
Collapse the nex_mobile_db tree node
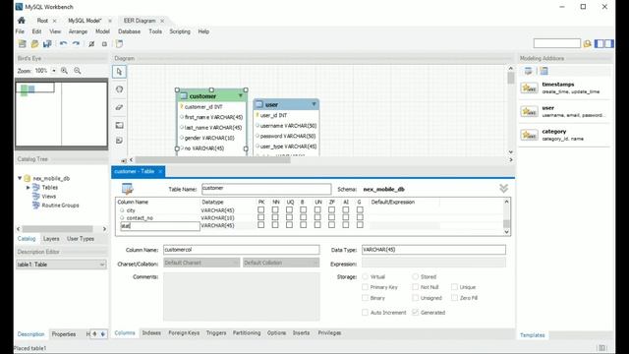pos(20,178)
